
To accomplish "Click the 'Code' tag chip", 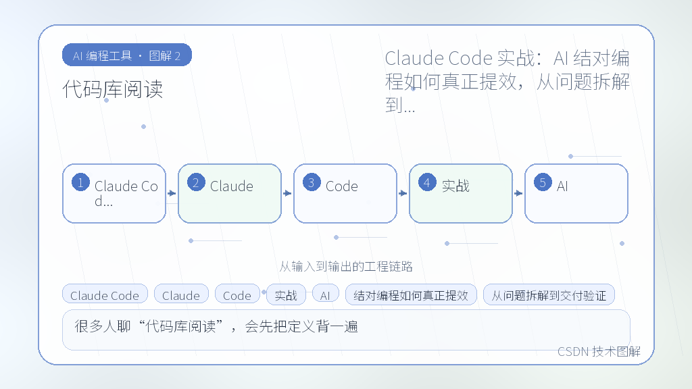I will (x=237, y=295).
